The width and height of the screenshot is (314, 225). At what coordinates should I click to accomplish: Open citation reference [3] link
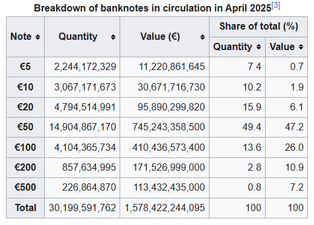275,5
